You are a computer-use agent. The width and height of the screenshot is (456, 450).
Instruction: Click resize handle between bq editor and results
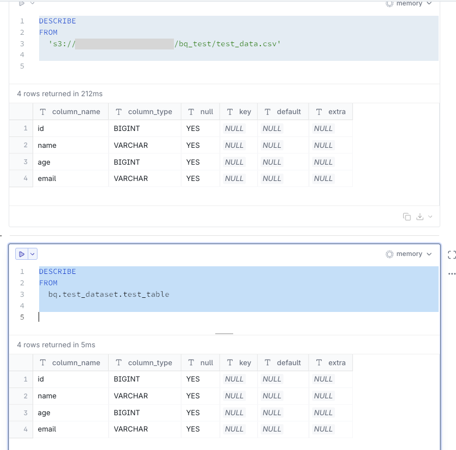224,333
